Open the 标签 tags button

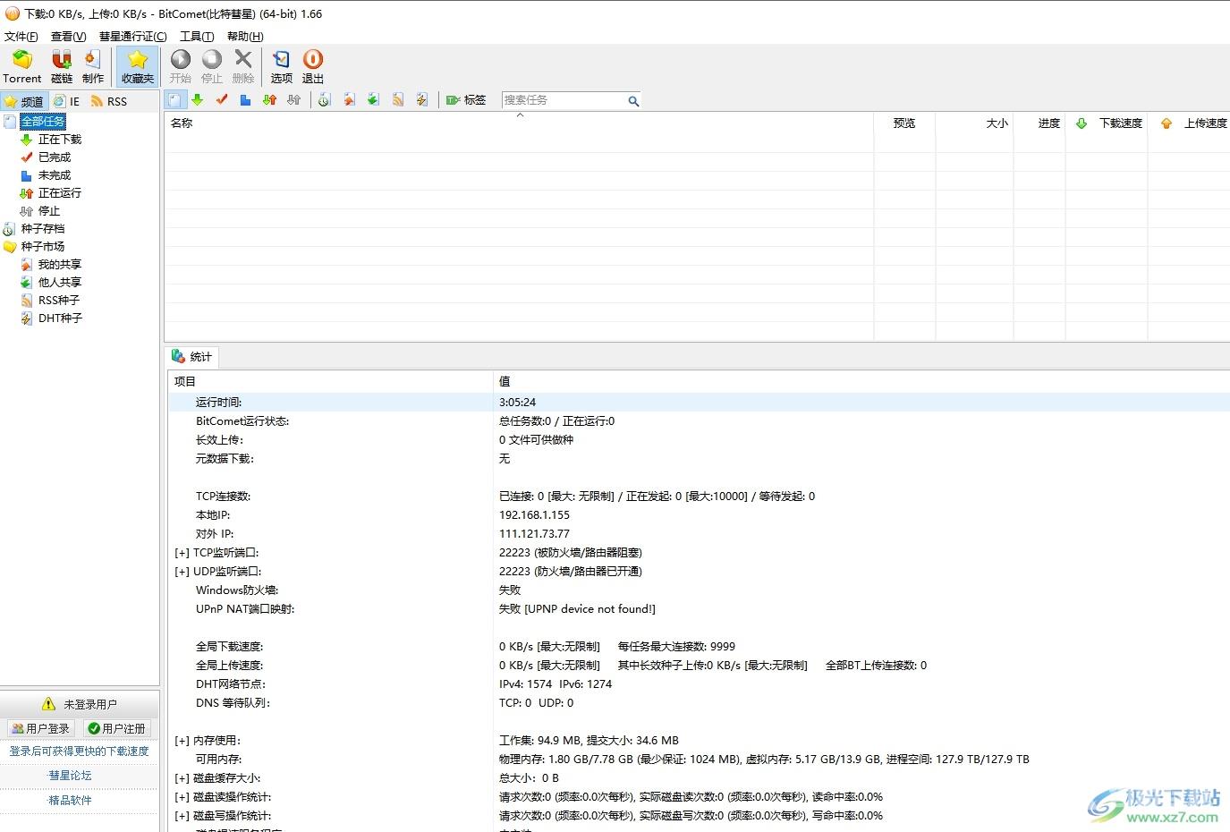[x=466, y=100]
